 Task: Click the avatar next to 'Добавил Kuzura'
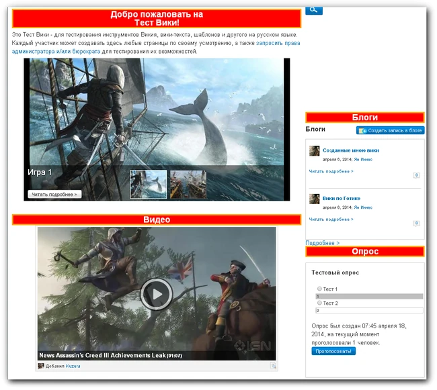[x=41, y=366]
